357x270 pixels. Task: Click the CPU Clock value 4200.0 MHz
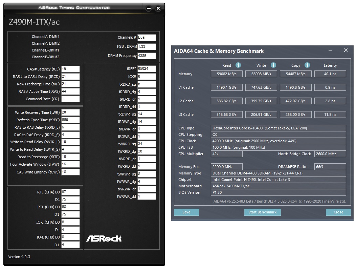coord(278,141)
